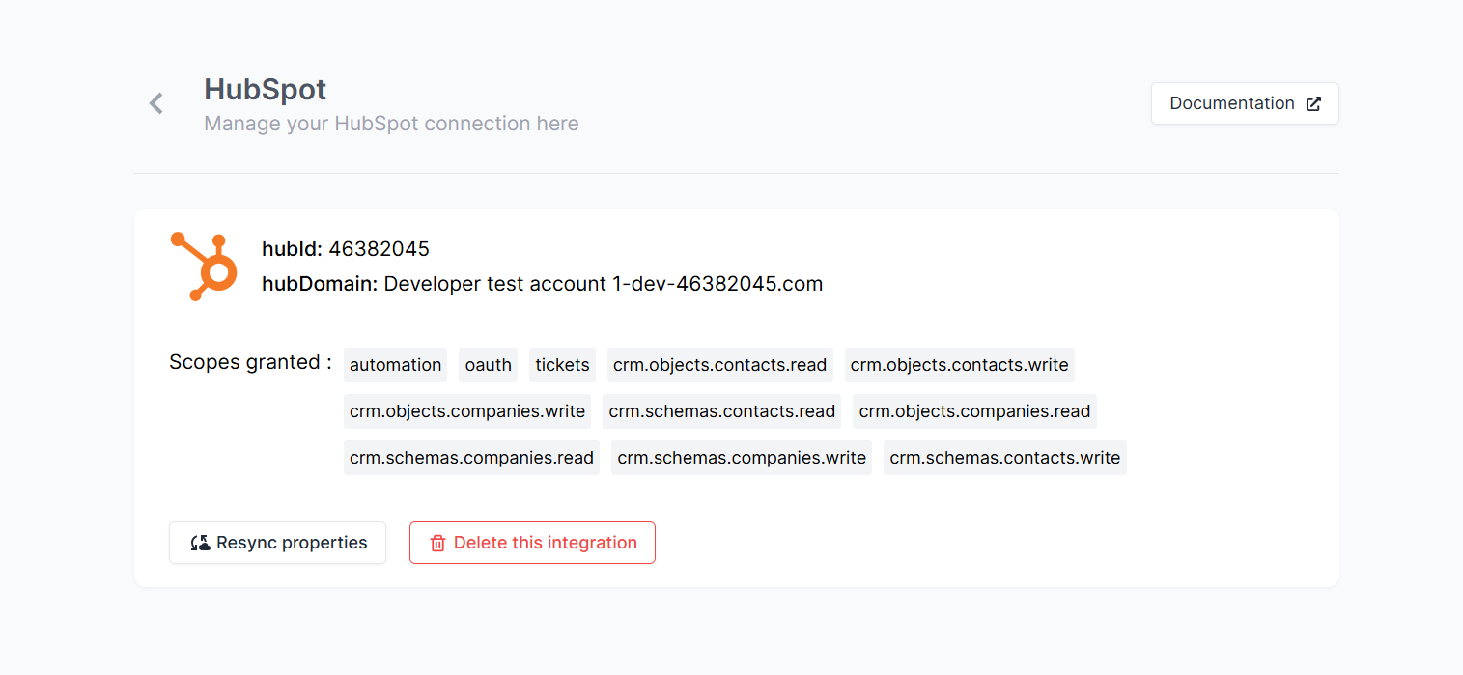This screenshot has height=675, width=1463.
Task: Click the hubId value 46382045
Action: coord(379,249)
